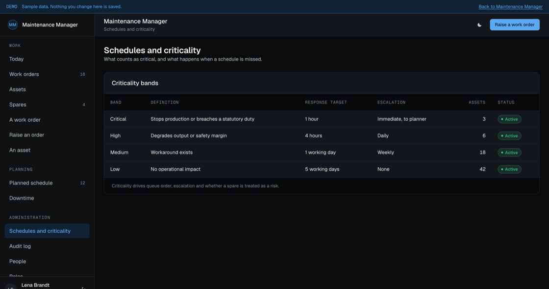This screenshot has height=289, width=549.
Task: Click the BAND column header
Action: coord(116,102)
